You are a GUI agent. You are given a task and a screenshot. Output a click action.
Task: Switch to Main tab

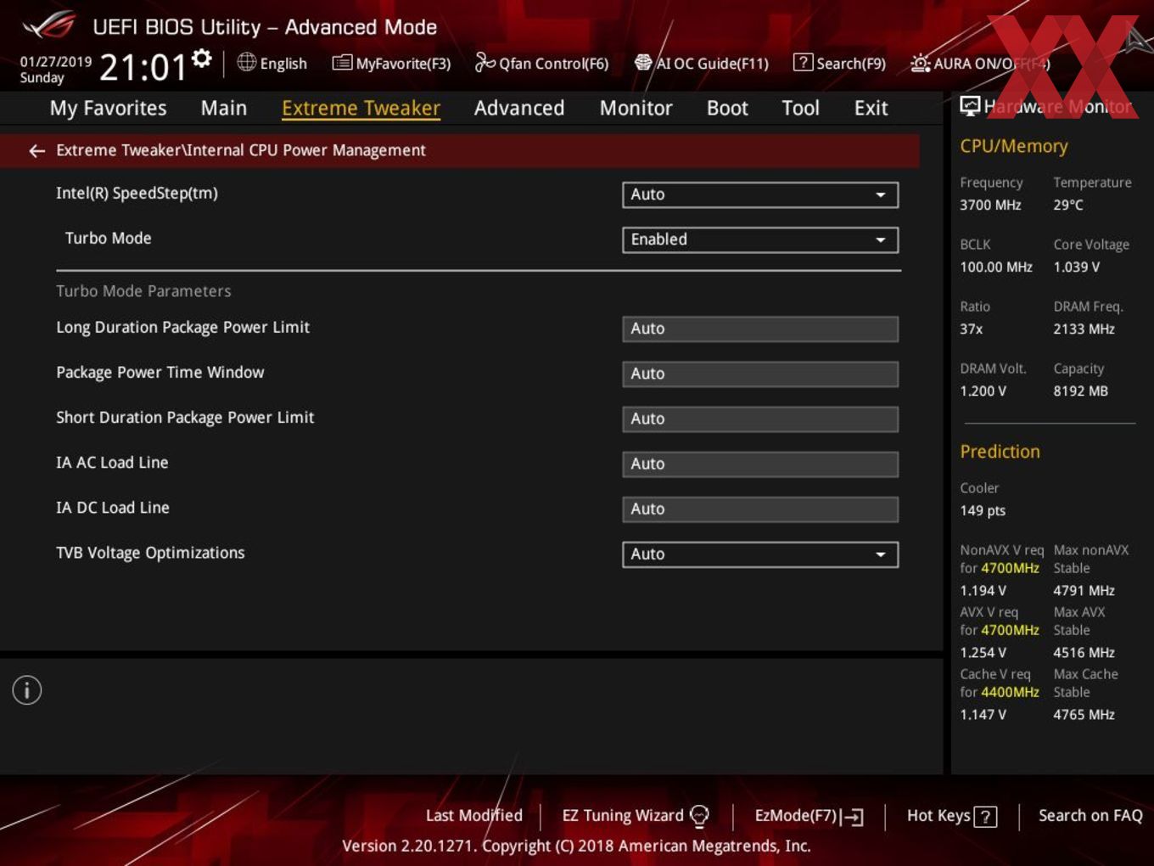[224, 108]
